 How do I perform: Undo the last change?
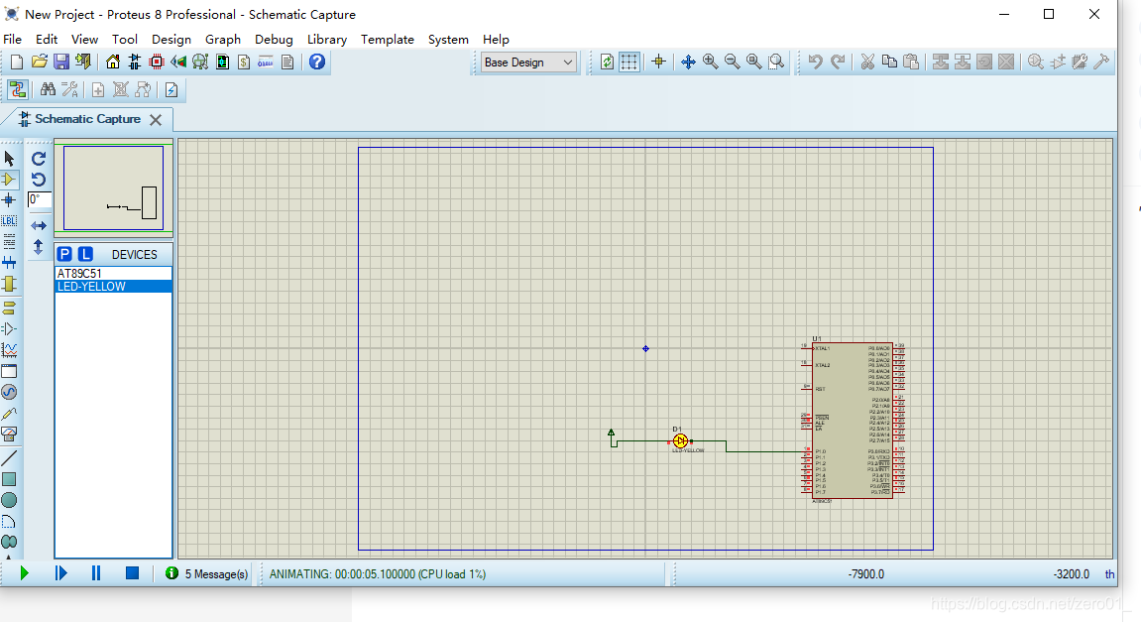click(815, 62)
